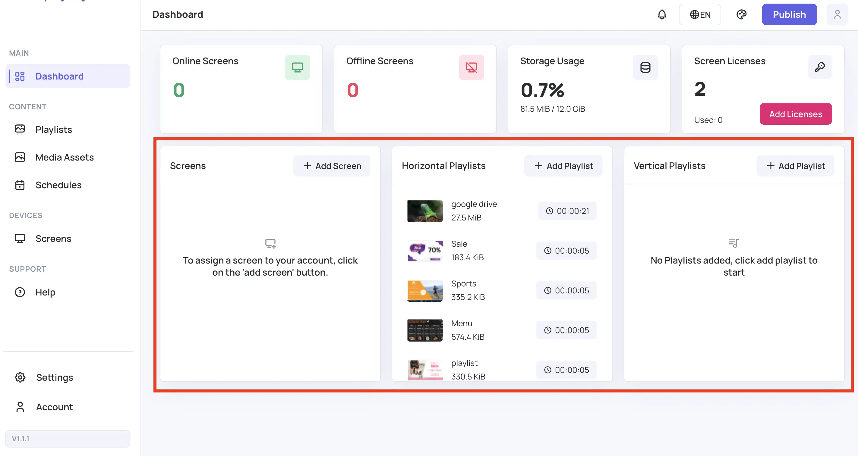The image size is (858, 456).
Task: Click the Schedules calendar icon
Action: tap(20, 185)
